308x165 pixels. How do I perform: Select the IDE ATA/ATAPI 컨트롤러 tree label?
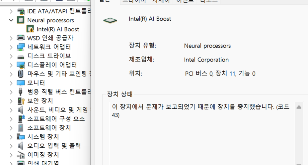click(59, 11)
